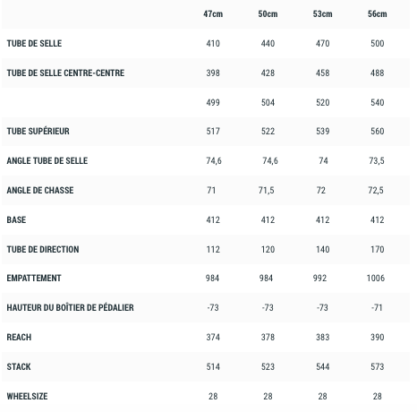The height and width of the screenshot is (412, 417).
Task: Select the ANGLE TUBE DE SELLE label
Action: pyautogui.click(x=47, y=161)
